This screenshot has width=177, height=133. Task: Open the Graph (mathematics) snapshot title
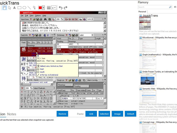(x=160, y=55)
